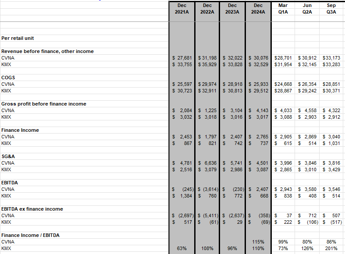Click the Dec 2024A column header
345x254 pixels.
(x=258, y=9)
